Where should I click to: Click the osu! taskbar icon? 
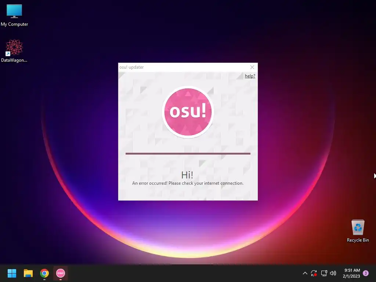point(61,273)
